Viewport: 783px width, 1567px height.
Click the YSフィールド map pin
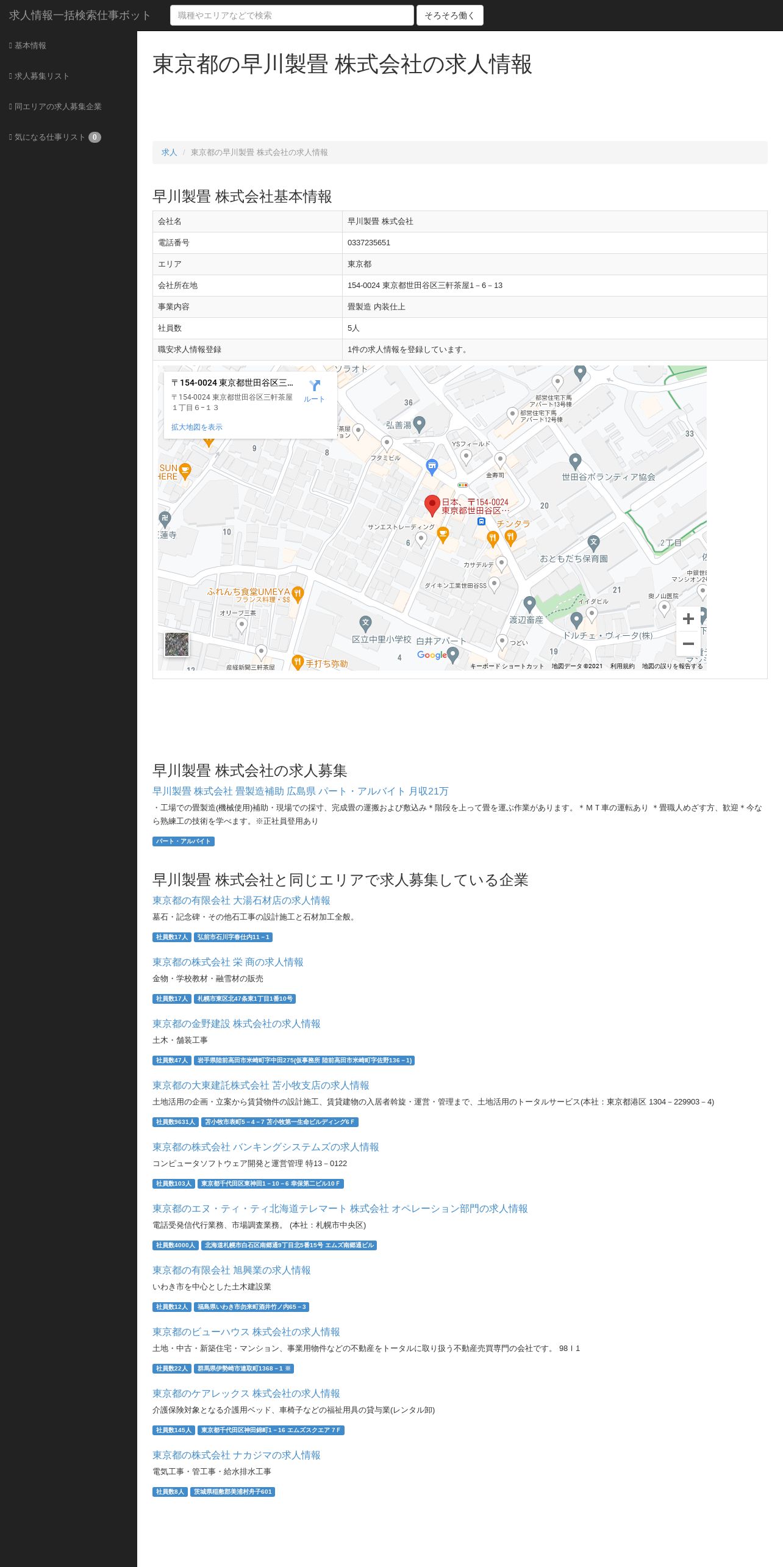pos(467,456)
